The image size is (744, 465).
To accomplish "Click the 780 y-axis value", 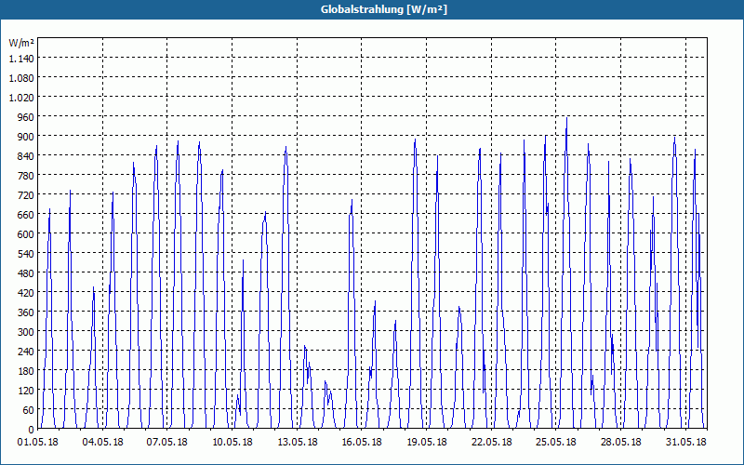I will pos(26,175).
